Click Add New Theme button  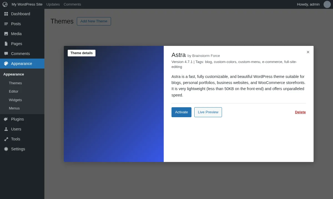(94, 21)
